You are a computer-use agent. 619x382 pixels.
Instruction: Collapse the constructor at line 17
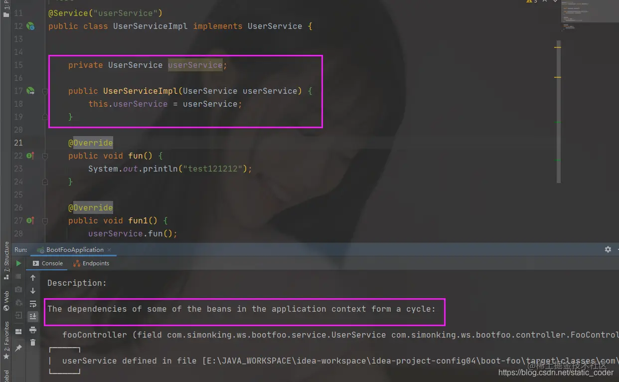pyautogui.click(x=45, y=91)
